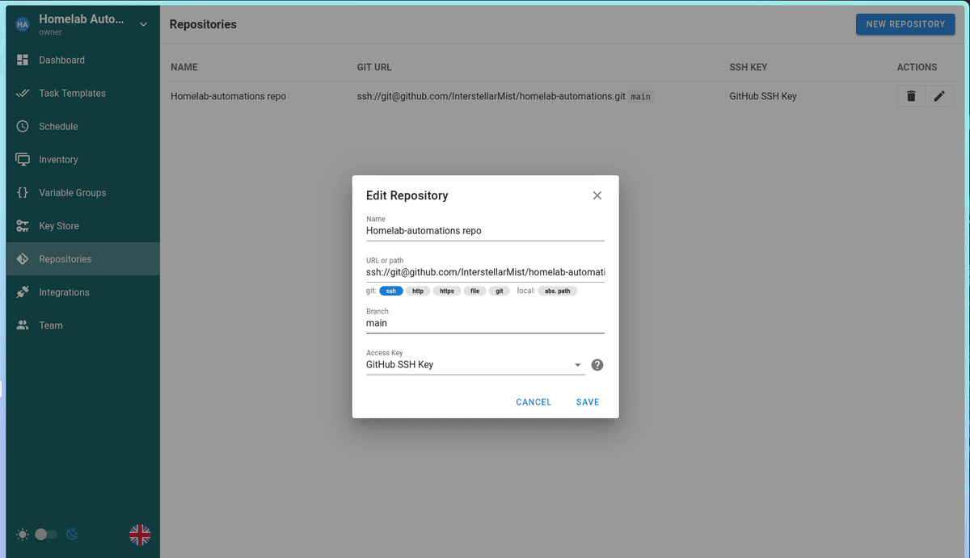Select the https protocol chip

pyautogui.click(x=446, y=291)
